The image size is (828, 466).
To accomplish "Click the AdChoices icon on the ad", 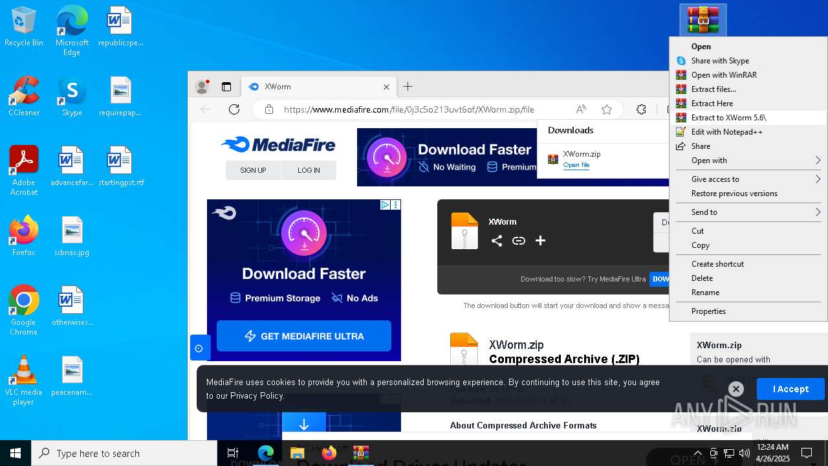I will pyautogui.click(x=385, y=205).
